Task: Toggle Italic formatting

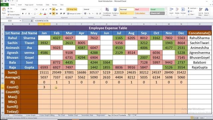Action: coord(26,13)
